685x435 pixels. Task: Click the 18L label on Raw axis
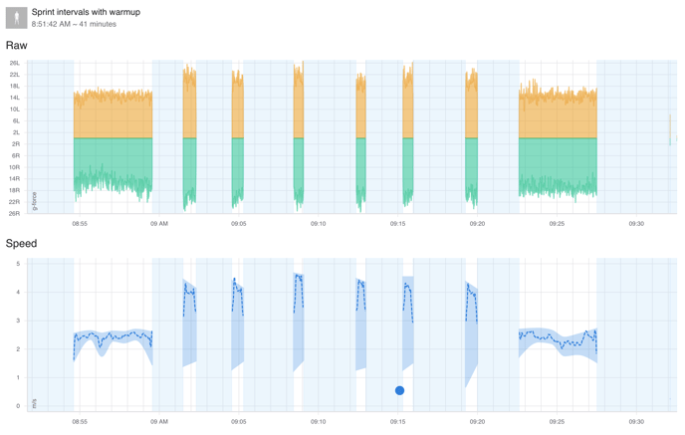tap(15, 87)
